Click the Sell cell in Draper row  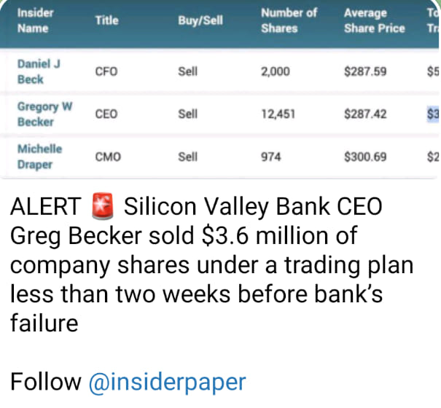[x=188, y=157]
